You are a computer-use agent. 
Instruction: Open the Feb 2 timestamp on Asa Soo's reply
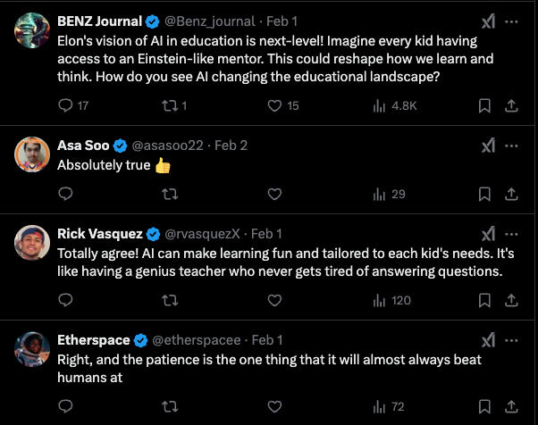click(231, 146)
